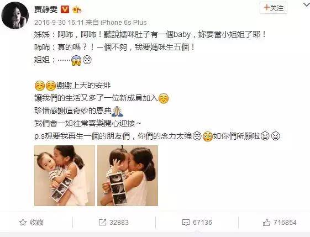Open second photo with ultrasound strip
This screenshot has height=237, width=310.
(x=128, y=176)
